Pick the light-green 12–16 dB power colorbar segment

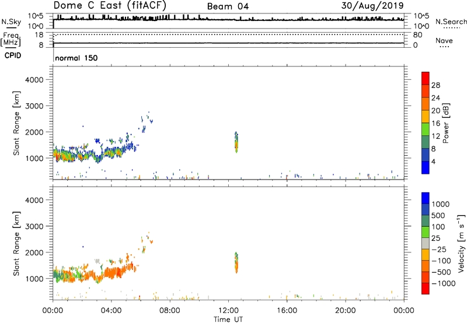(426, 129)
